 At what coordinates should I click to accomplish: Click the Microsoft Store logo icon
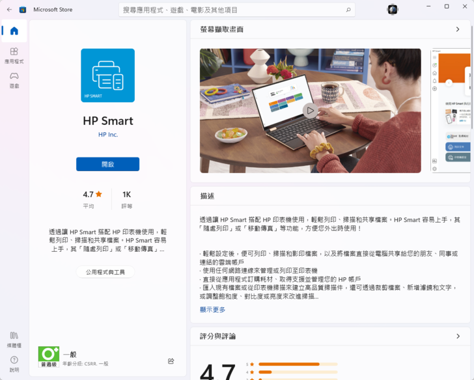click(23, 10)
